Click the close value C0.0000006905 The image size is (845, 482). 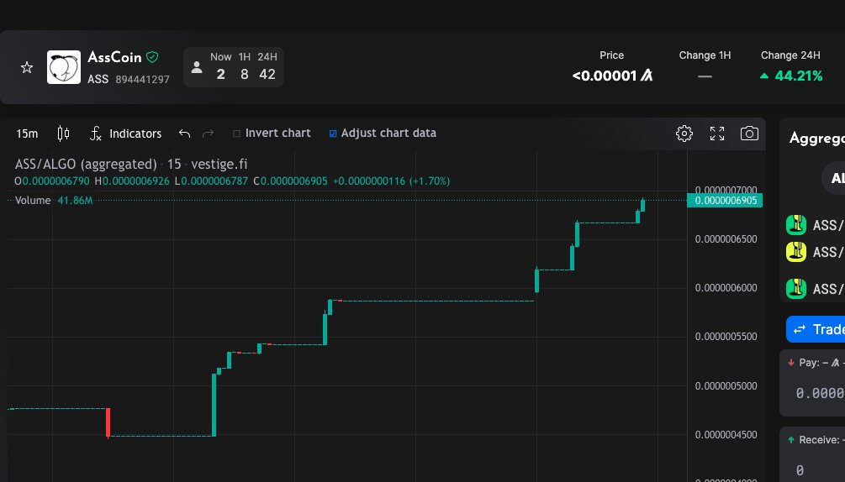click(x=290, y=181)
